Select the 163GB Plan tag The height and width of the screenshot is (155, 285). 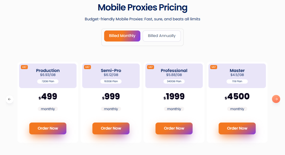coord(111,81)
